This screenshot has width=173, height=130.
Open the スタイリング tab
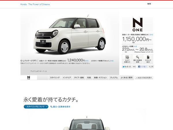[55, 78]
